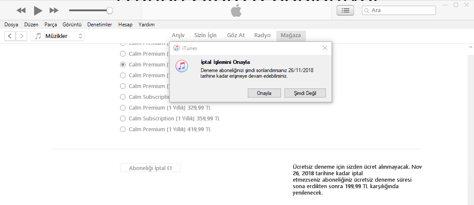The width and height of the screenshot is (474, 205).
Task: Click the scrollbar up arrow
Action: point(471,47)
